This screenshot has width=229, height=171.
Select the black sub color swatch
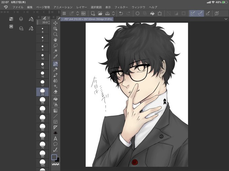58,160
